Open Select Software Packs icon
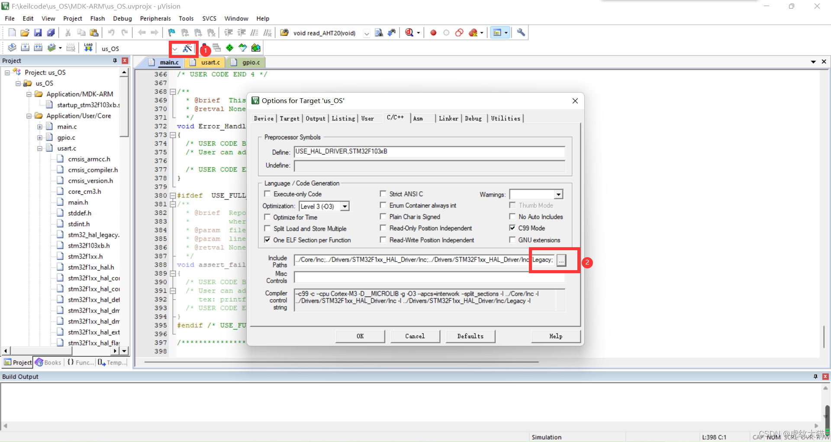831x442 pixels. pyautogui.click(x=243, y=48)
